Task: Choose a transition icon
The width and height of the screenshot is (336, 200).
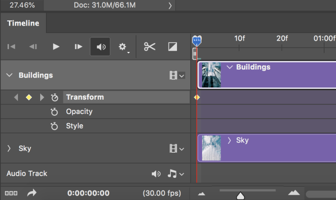Action: coord(173,46)
